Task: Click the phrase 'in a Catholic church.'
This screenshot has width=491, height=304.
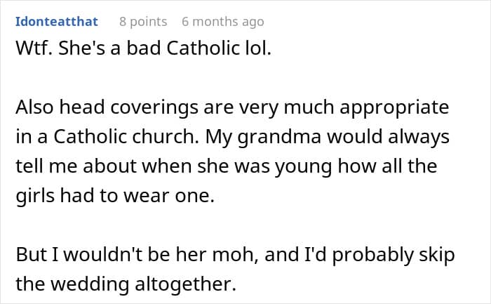Action: click(107, 137)
